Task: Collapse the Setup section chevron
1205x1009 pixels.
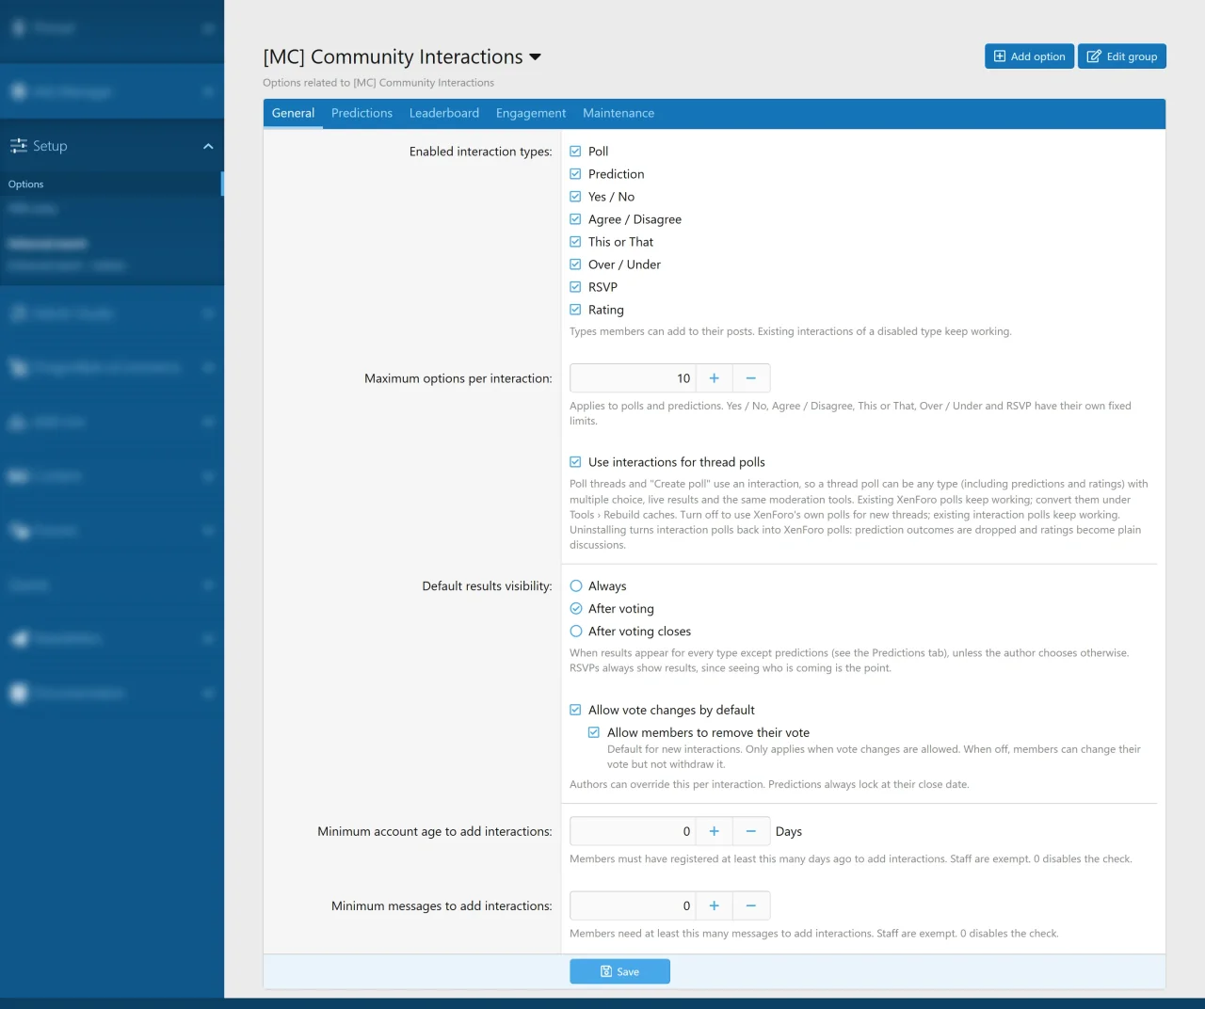Action: pyautogui.click(x=208, y=146)
